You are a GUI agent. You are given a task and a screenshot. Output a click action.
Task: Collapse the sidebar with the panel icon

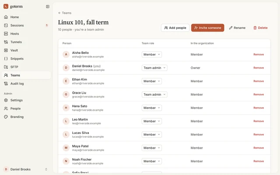48,7
